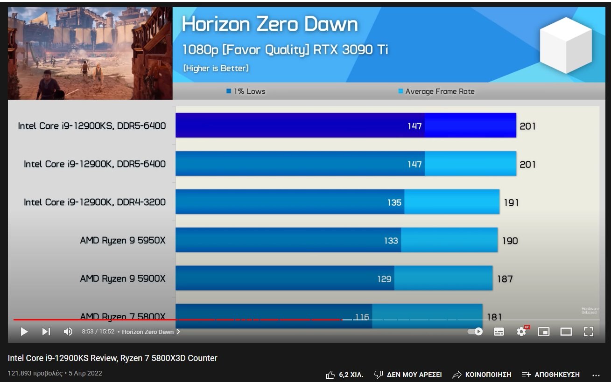Image resolution: width=611 pixels, height=382 pixels.
Task: Click the game screenshot in the video frame
Action: pyautogui.click(x=90, y=53)
